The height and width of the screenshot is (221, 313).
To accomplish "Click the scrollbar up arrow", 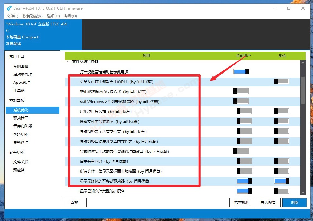I will point(303,63).
